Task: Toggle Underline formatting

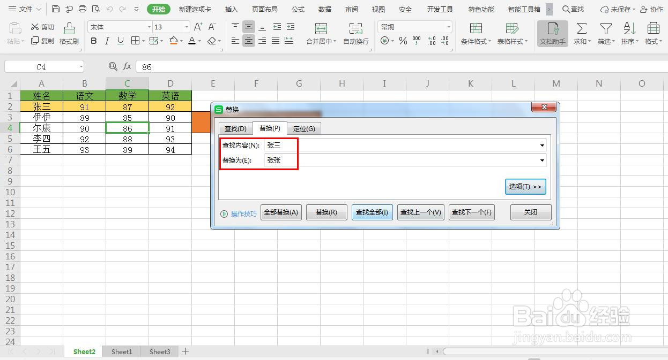Action: pos(120,41)
